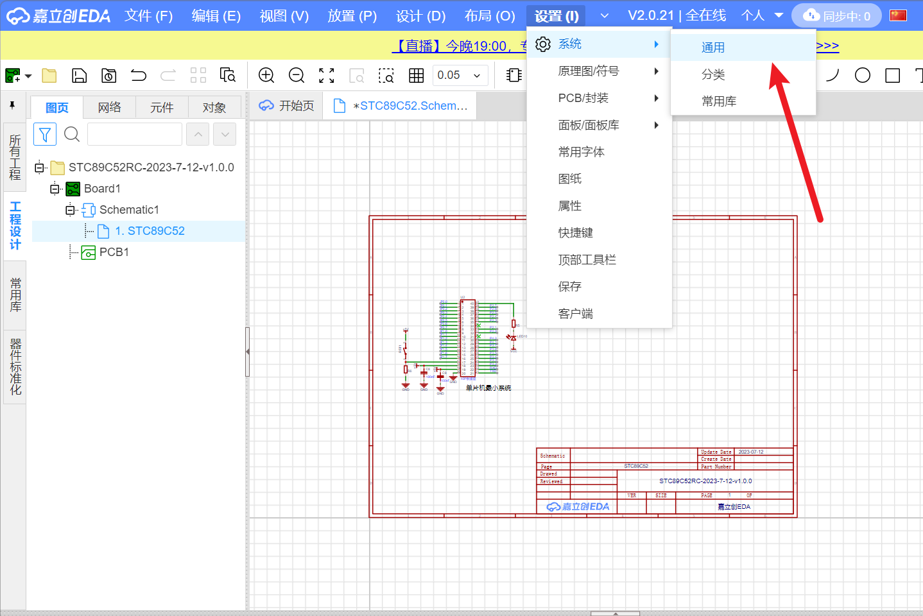Viewport: 923px width, 616px height.
Task: Collapse the STC89C52RC-2023-7-12-v1.0.0 project node
Action: pyautogui.click(x=39, y=167)
